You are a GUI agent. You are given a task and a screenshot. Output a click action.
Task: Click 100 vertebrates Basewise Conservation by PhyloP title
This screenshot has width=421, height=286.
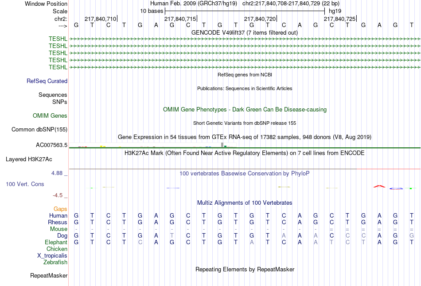pos(245,174)
